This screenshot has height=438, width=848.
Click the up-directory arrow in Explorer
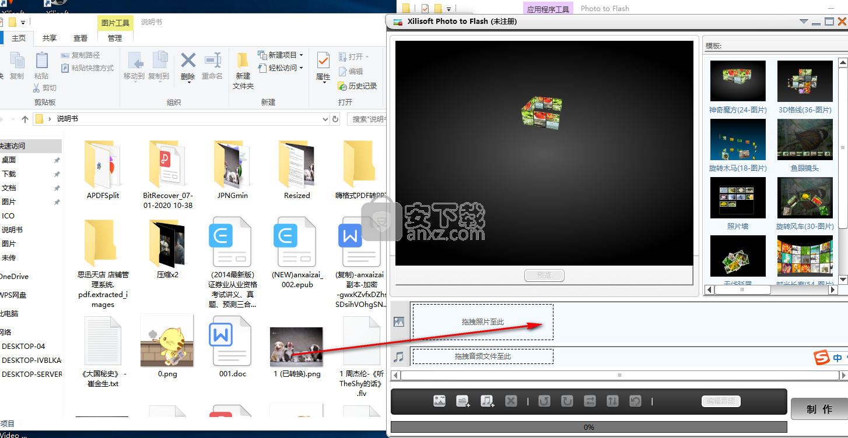pos(25,119)
